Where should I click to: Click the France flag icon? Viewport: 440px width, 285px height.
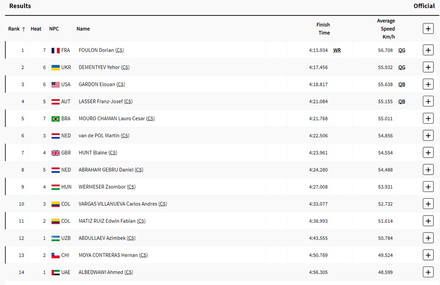click(x=55, y=50)
